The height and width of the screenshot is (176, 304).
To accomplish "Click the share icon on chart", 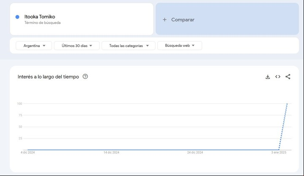I will (x=288, y=77).
